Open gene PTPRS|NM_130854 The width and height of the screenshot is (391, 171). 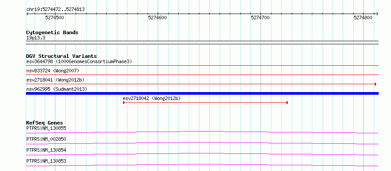[46, 150]
